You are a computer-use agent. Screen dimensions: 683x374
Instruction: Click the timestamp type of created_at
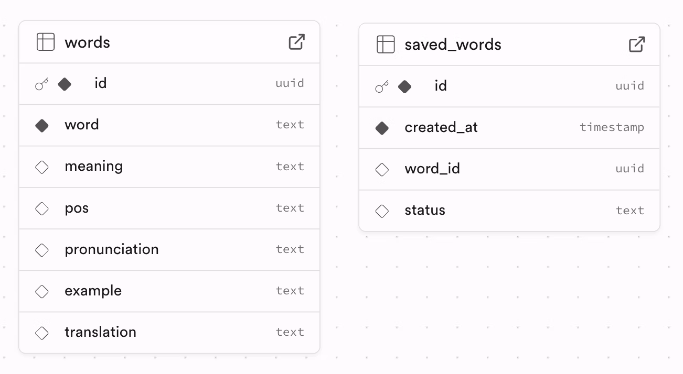pos(612,127)
